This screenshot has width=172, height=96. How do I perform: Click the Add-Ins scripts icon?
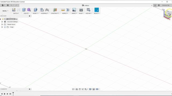coord(88,10)
